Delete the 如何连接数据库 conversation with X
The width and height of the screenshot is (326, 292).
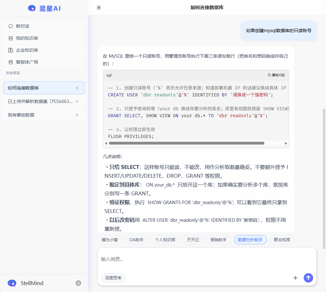[x=77, y=88]
